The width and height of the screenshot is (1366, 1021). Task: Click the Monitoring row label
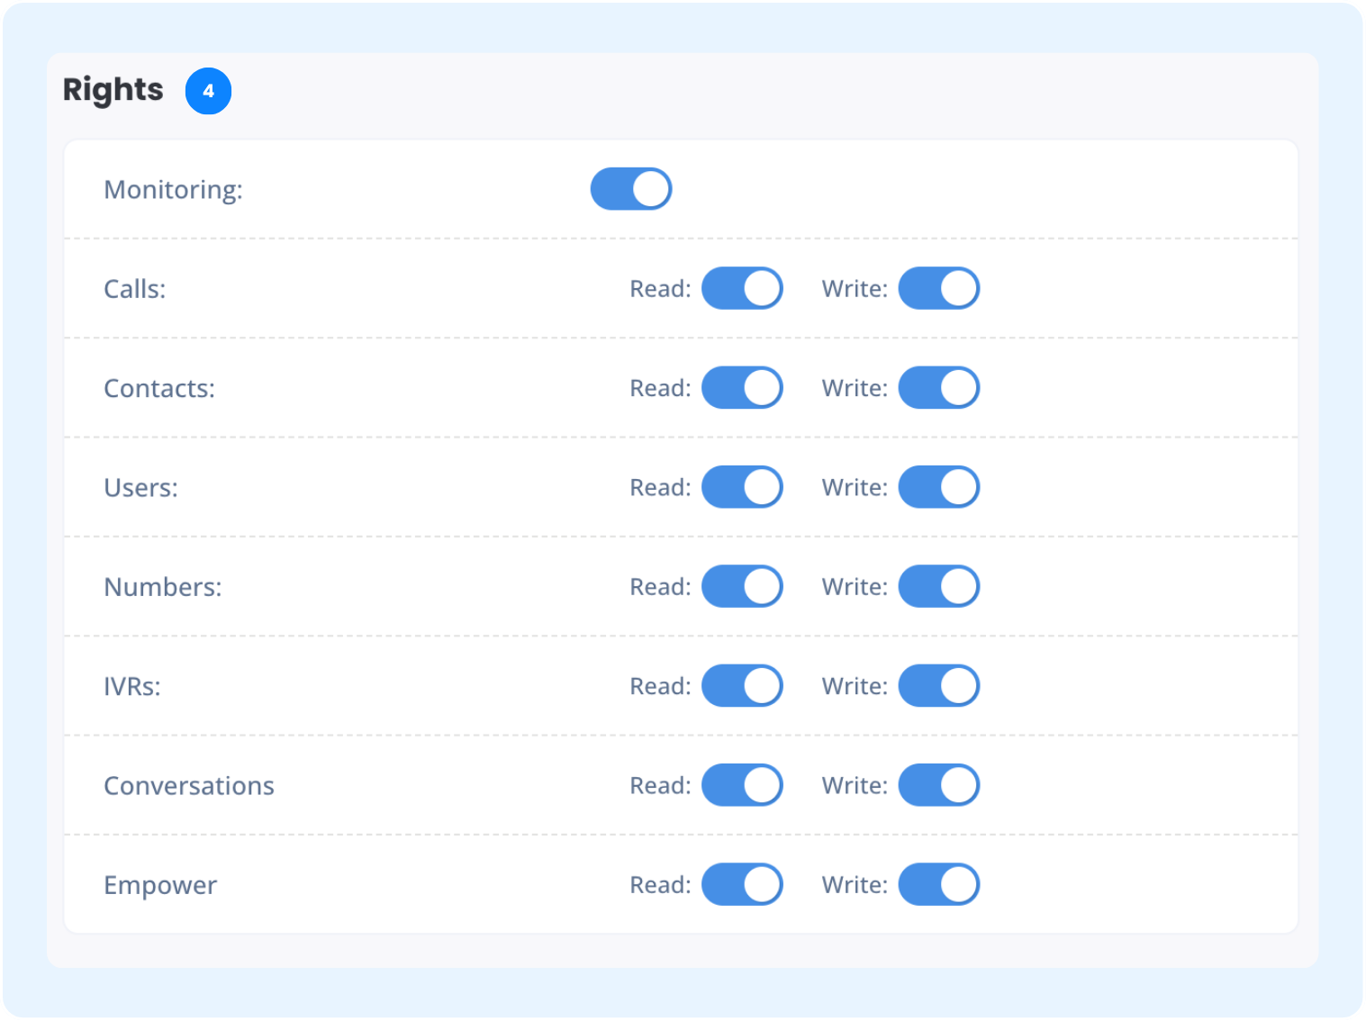tap(173, 190)
